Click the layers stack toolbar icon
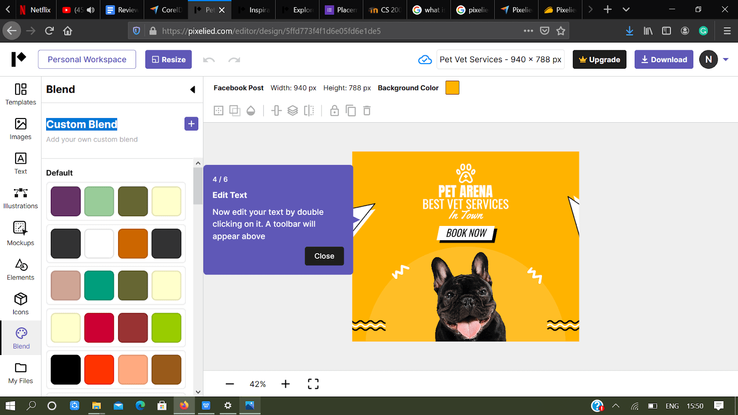Screen dimensions: 738x415 click(293, 111)
